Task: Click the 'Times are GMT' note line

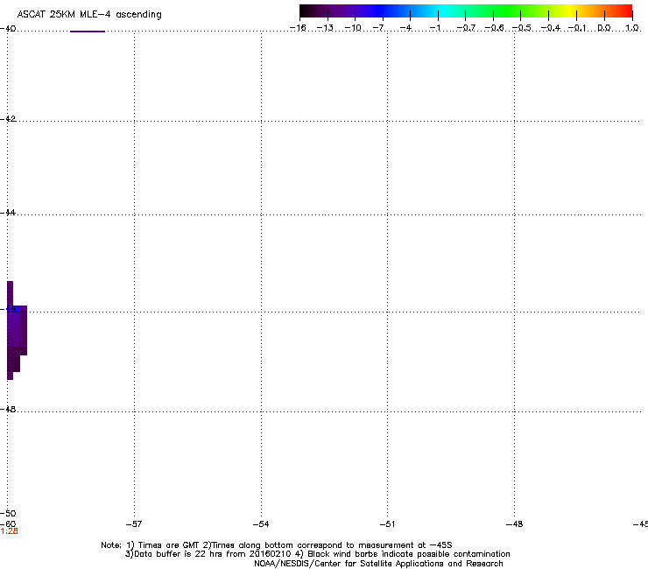Action: click(x=277, y=545)
